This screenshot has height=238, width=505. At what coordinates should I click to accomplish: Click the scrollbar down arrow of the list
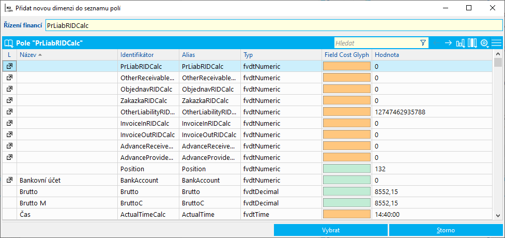[498, 216]
